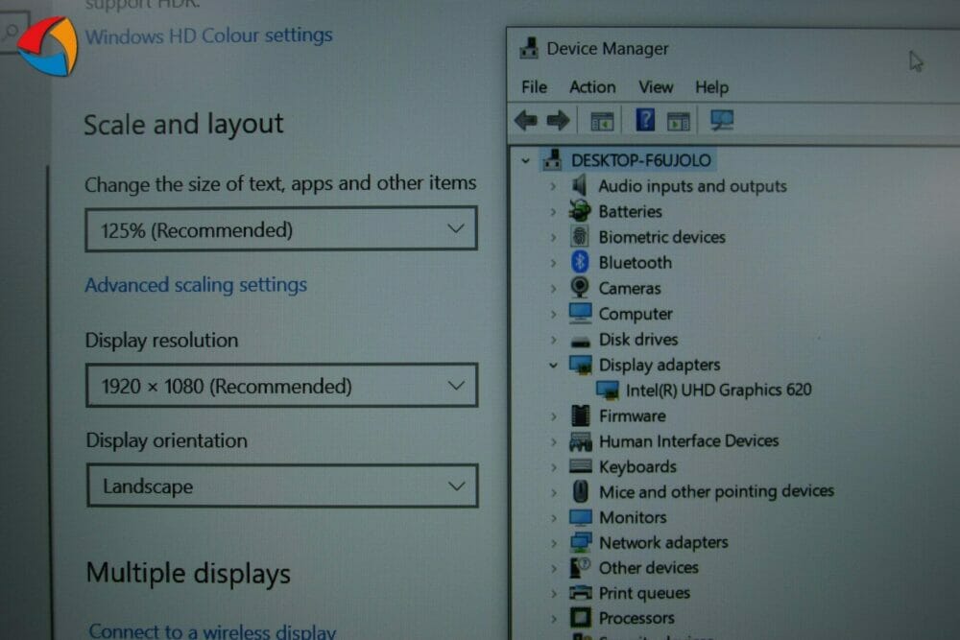This screenshot has width=960, height=640.
Task: Select the Disk drives icon
Action: click(580, 341)
